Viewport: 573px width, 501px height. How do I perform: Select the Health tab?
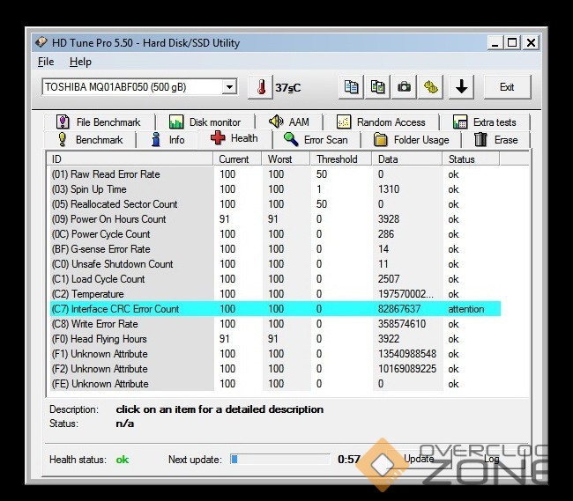pos(234,138)
